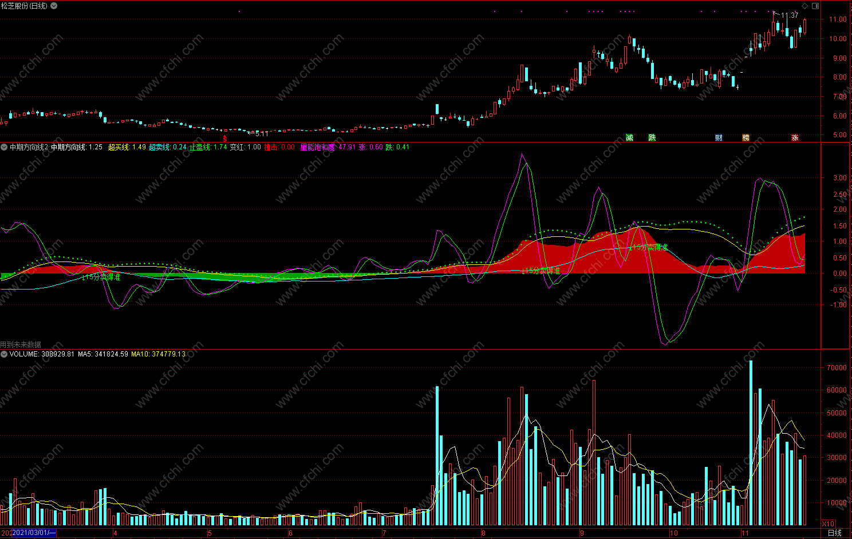Click the 10000 volume axis label
The image size is (852, 539).
(x=837, y=503)
